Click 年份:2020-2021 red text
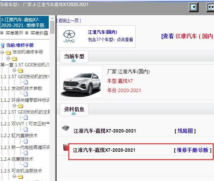Image resolution: width=214 pixels, height=181 pixels. coord(124,90)
